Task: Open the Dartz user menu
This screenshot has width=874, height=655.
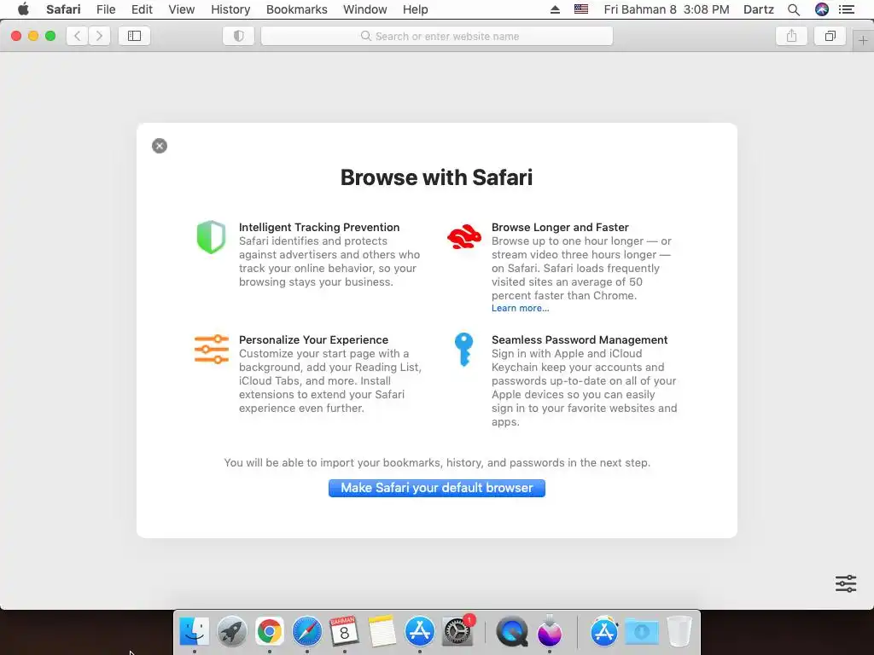Action: (759, 9)
